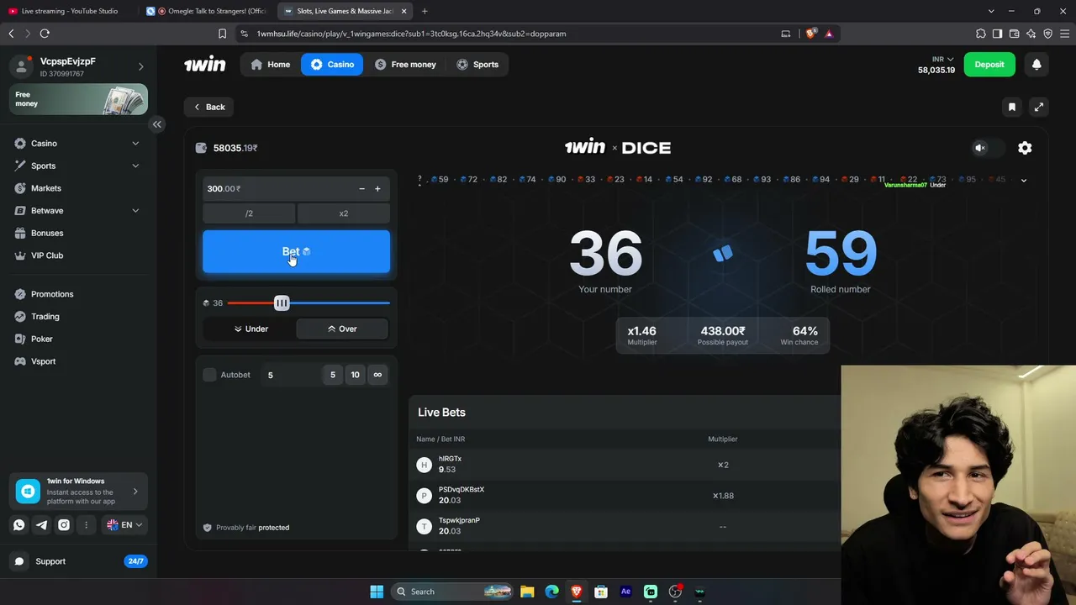This screenshot has width=1076, height=605.
Task: Double the bet amount with x2
Action: (x=344, y=213)
